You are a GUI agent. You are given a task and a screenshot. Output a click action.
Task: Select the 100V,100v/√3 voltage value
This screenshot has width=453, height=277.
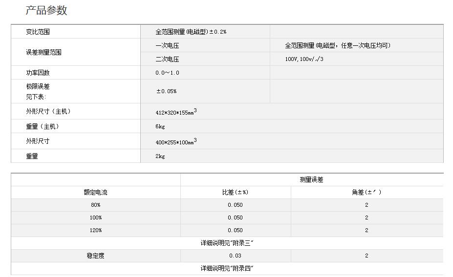click(304, 59)
